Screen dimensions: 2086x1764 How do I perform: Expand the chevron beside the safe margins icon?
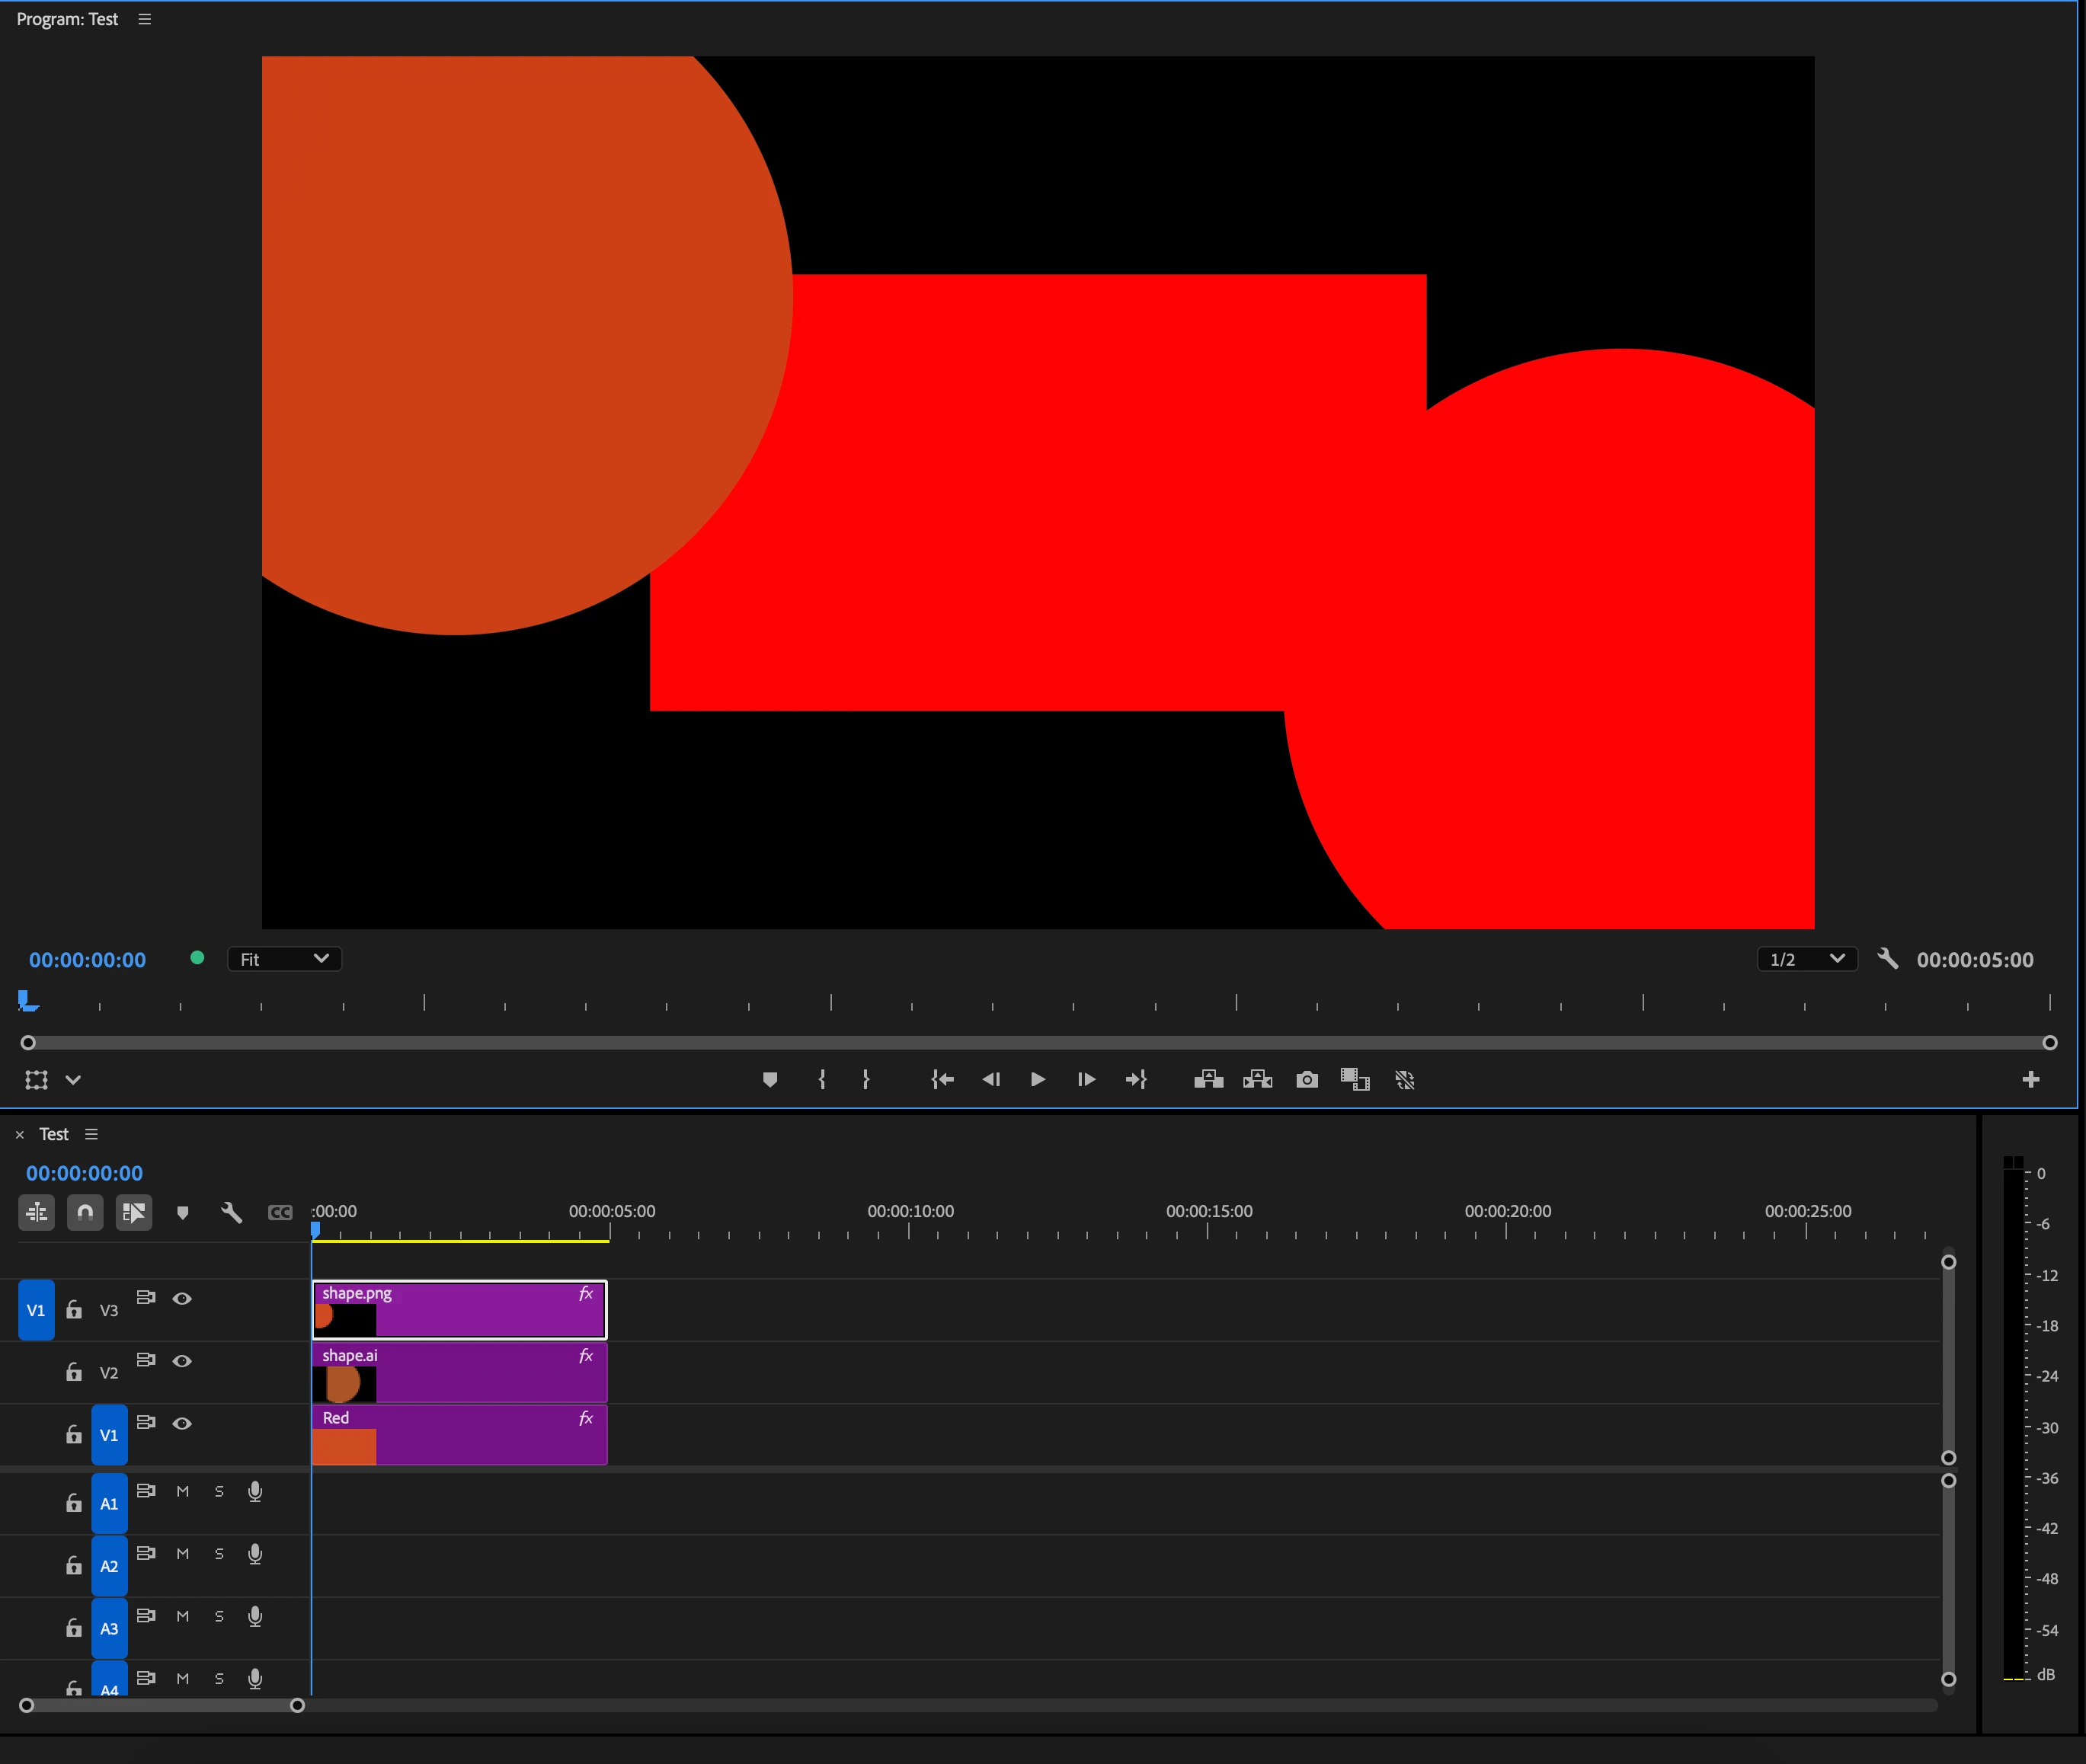73,1080
